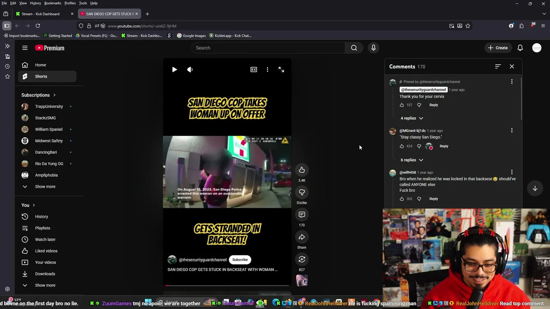This screenshot has width=550, height=309.
Task: Open Midwest Safety subscription
Action: 47,141
